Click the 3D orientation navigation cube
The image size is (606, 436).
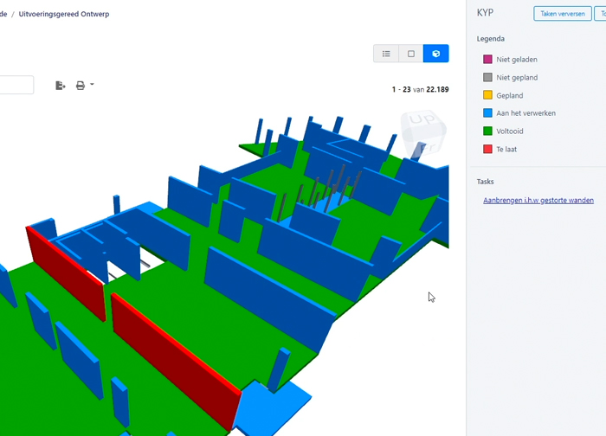[x=423, y=132]
